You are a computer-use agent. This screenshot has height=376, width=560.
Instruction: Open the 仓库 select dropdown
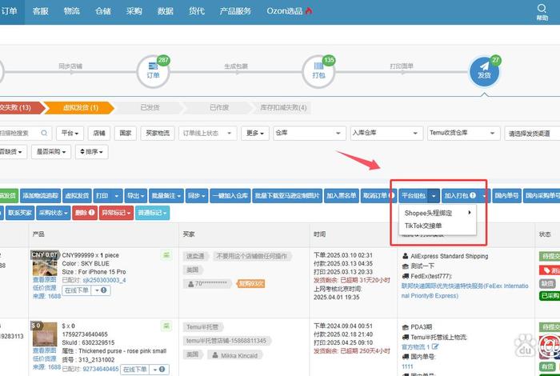click(x=310, y=133)
